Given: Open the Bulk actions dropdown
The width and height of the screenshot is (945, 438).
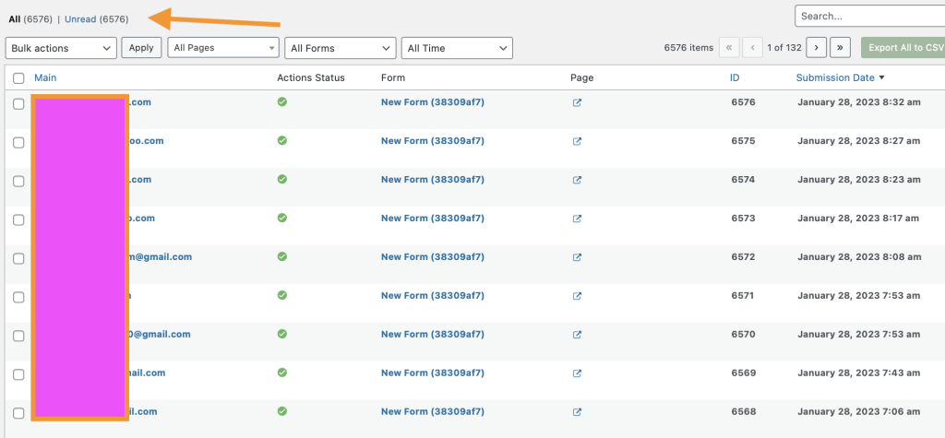Looking at the screenshot, I should 61,48.
